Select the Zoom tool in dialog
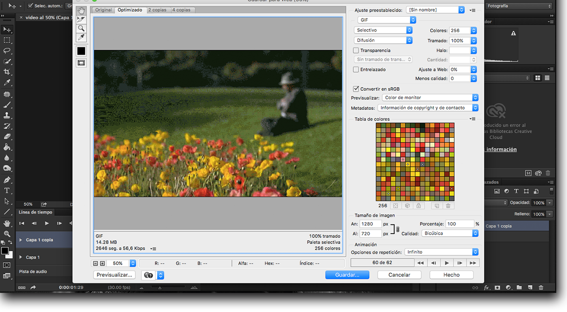567x312 pixels. (x=81, y=28)
